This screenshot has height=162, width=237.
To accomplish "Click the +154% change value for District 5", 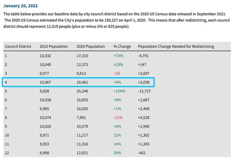I will pyautogui.click(x=120, y=91).
